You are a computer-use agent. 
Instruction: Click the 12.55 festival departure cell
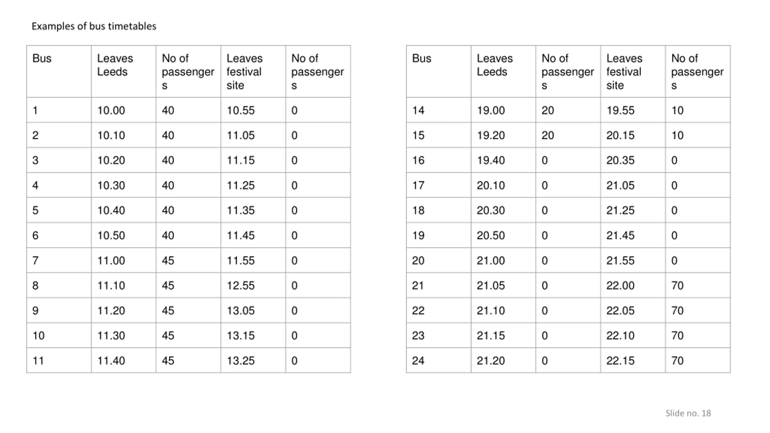coord(253,285)
